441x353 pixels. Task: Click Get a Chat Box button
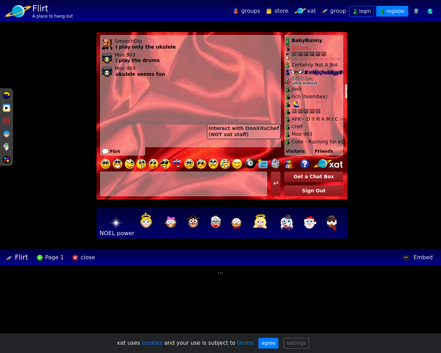(x=314, y=176)
